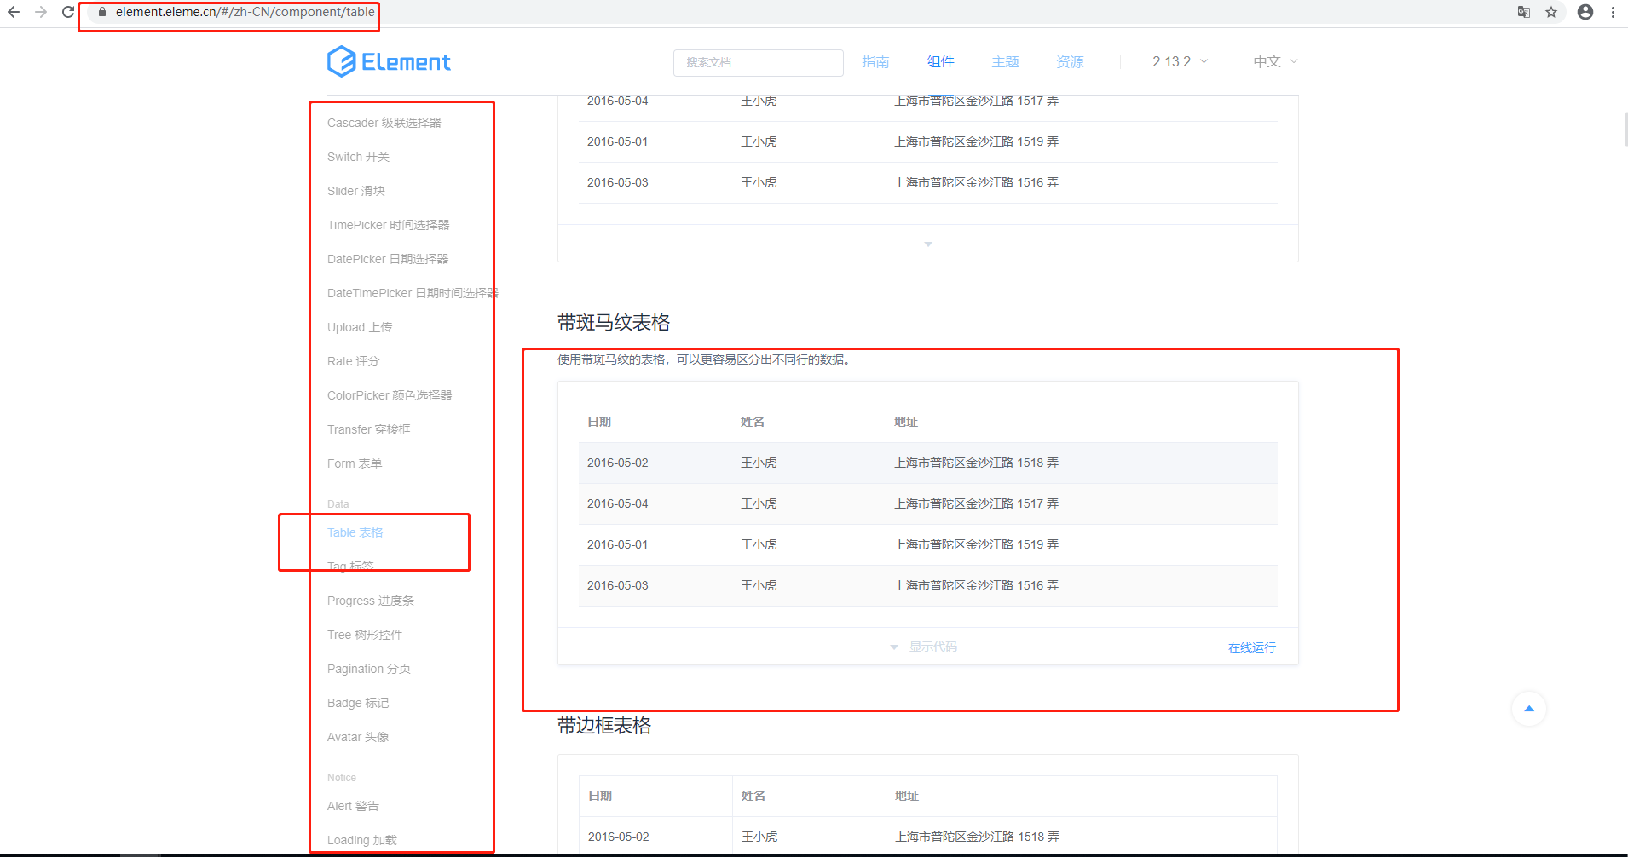The height and width of the screenshot is (857, 1628).
Task: Click 地址 header in bordered table
Action: pos(907,796)
